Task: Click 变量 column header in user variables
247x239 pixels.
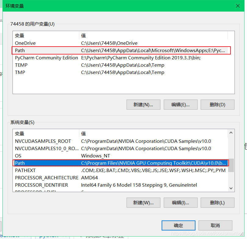Action: coord(46,36)
